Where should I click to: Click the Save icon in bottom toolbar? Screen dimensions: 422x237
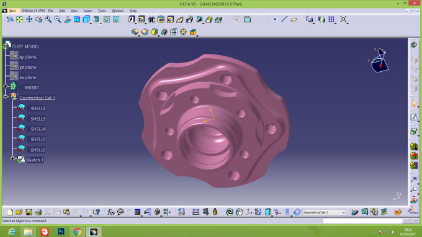tap(29, 212)
